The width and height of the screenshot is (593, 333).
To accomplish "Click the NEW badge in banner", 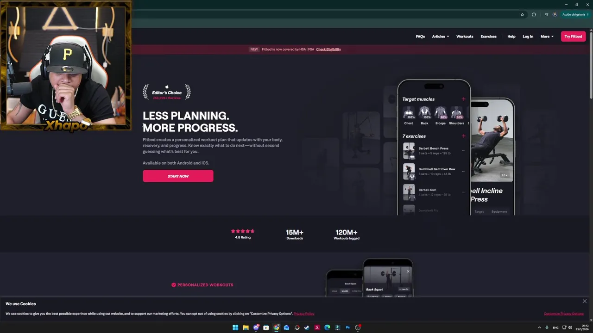I will point(254,49).
